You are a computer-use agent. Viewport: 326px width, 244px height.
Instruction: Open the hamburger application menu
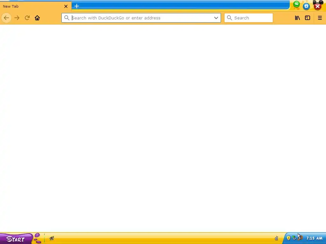(320, 18)
